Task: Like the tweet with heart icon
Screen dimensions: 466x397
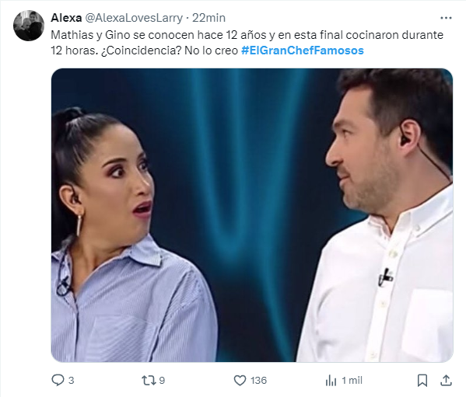Action: point(240,381)
